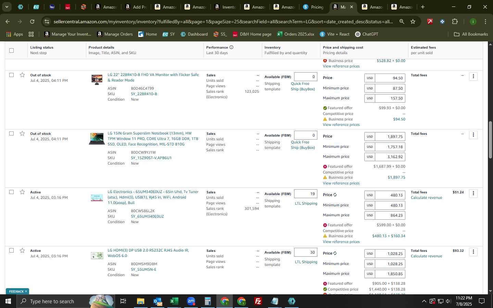The image size is (493, 308).
Task: Open FileZilla from the taskbar
Action: (258, 301)
